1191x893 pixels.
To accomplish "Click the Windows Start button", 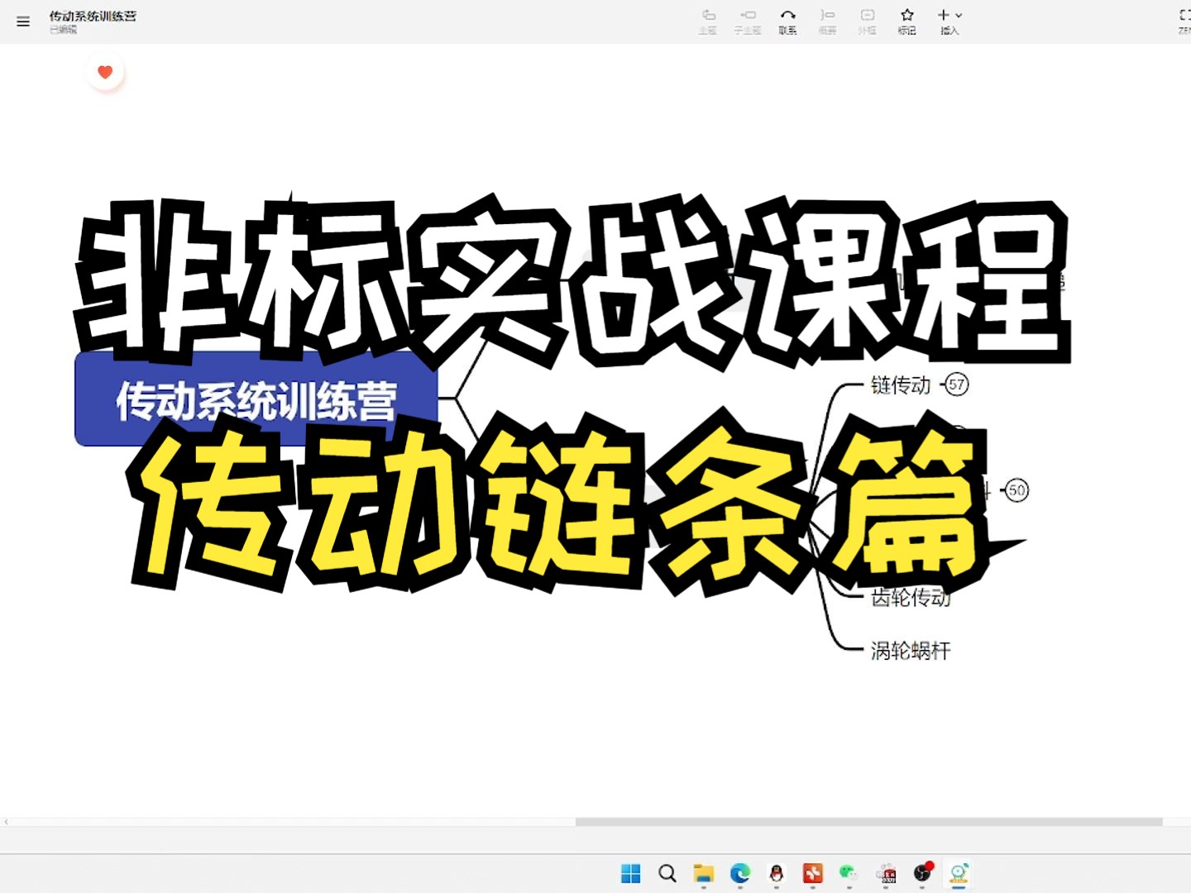I will pos(630,874).
